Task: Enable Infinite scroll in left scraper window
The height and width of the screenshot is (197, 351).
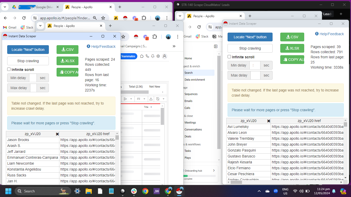Action: [9, 69]
